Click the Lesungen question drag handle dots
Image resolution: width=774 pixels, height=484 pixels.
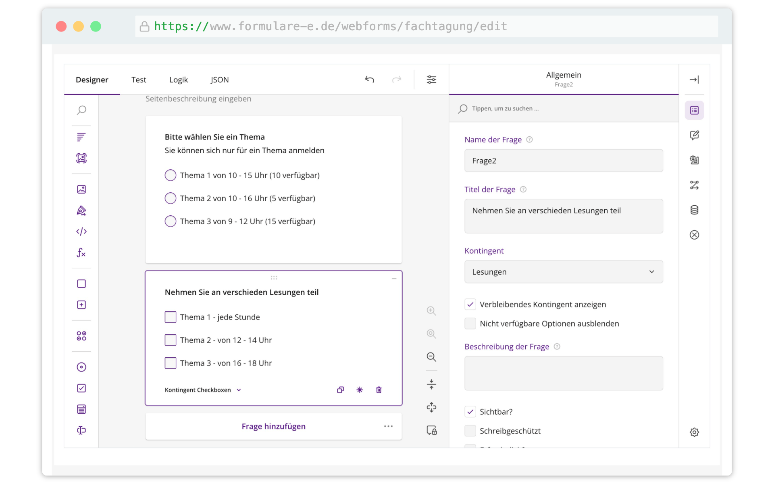[274, 277]
